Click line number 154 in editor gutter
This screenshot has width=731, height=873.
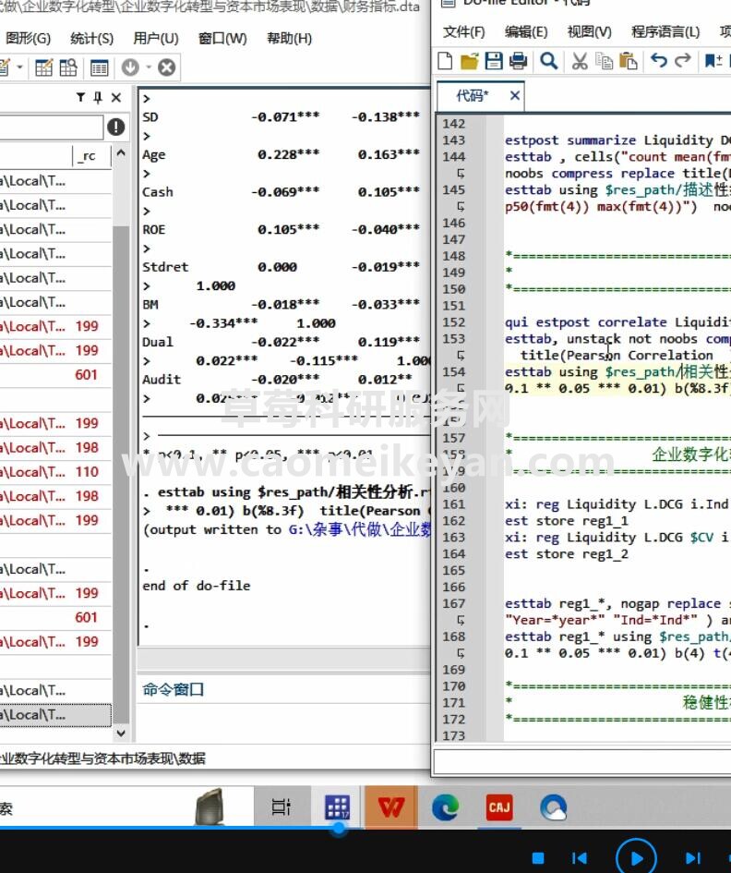[x=453, y=371]
